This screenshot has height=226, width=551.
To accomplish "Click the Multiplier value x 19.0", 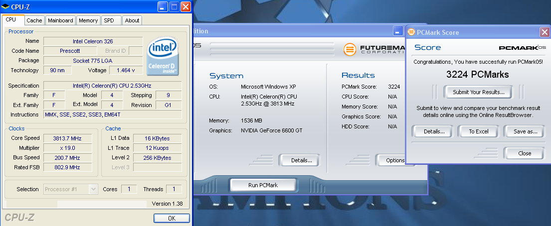I will coord(68,148).
